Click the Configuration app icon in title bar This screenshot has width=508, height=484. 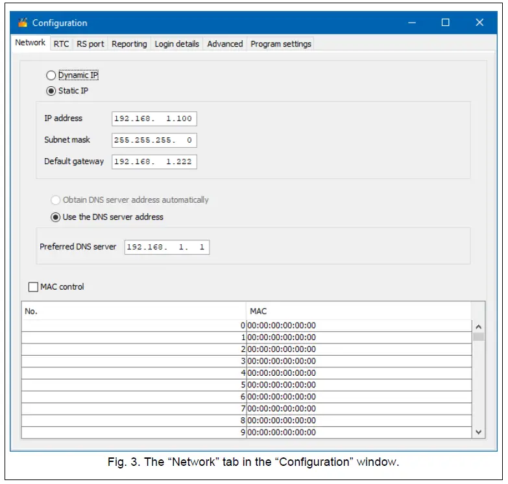click(23, 23)
